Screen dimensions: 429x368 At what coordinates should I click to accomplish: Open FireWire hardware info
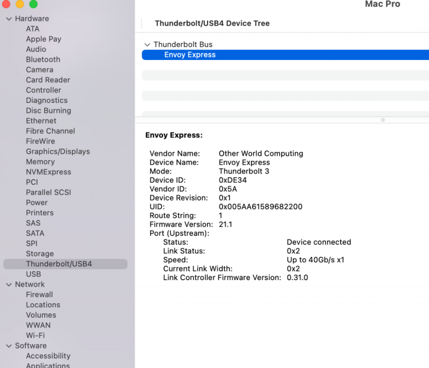pos(40,141)
